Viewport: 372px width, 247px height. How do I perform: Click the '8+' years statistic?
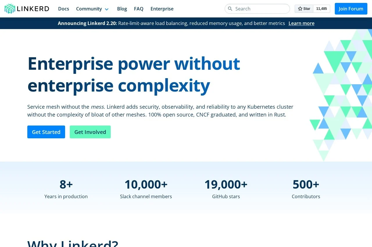(66, 184)
